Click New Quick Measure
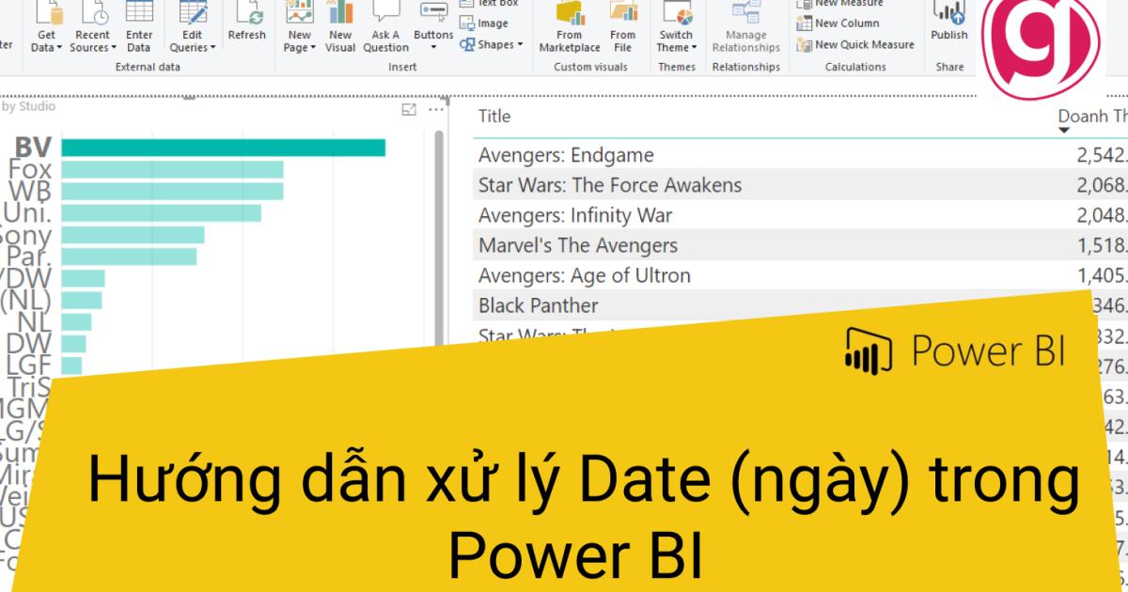This screenshot has width=1128, height=592. click(x=851, y=44)
